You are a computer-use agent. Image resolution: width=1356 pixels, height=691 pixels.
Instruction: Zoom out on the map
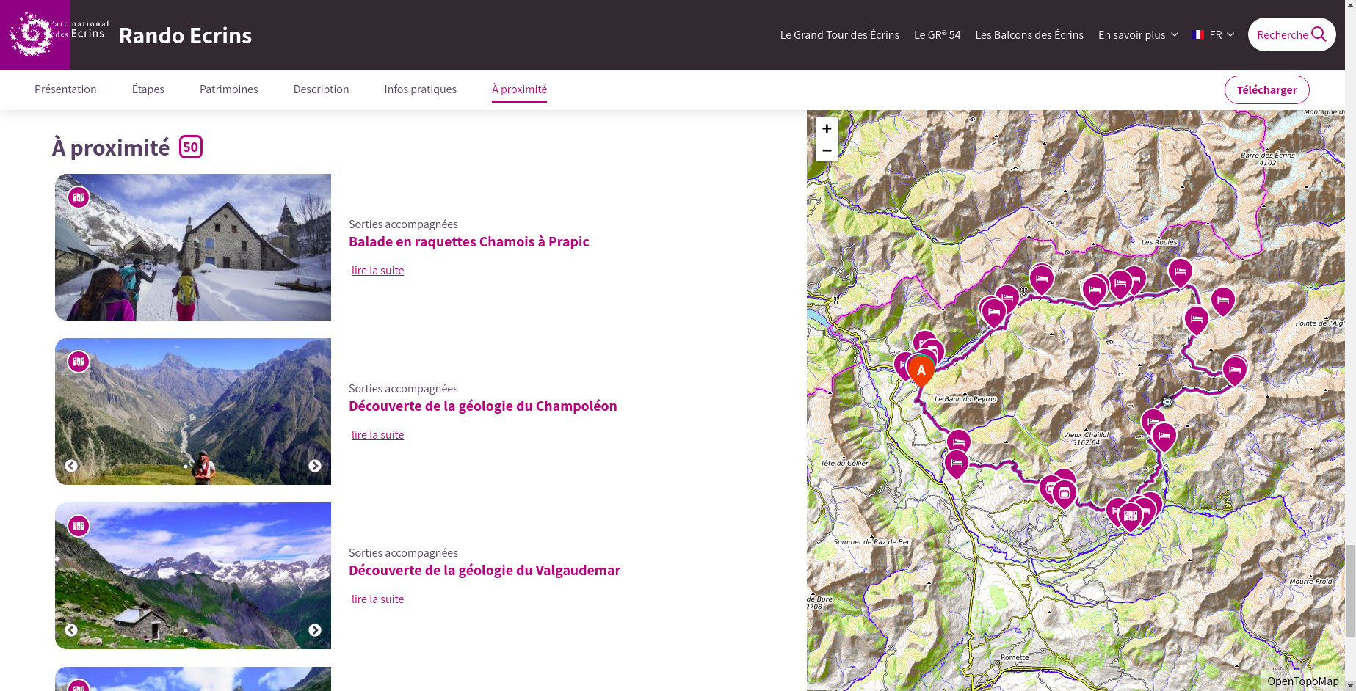[x=827, y=150]
